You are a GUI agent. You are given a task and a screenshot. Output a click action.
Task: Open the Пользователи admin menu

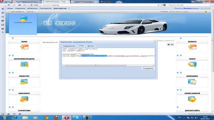tap(45, 8)
